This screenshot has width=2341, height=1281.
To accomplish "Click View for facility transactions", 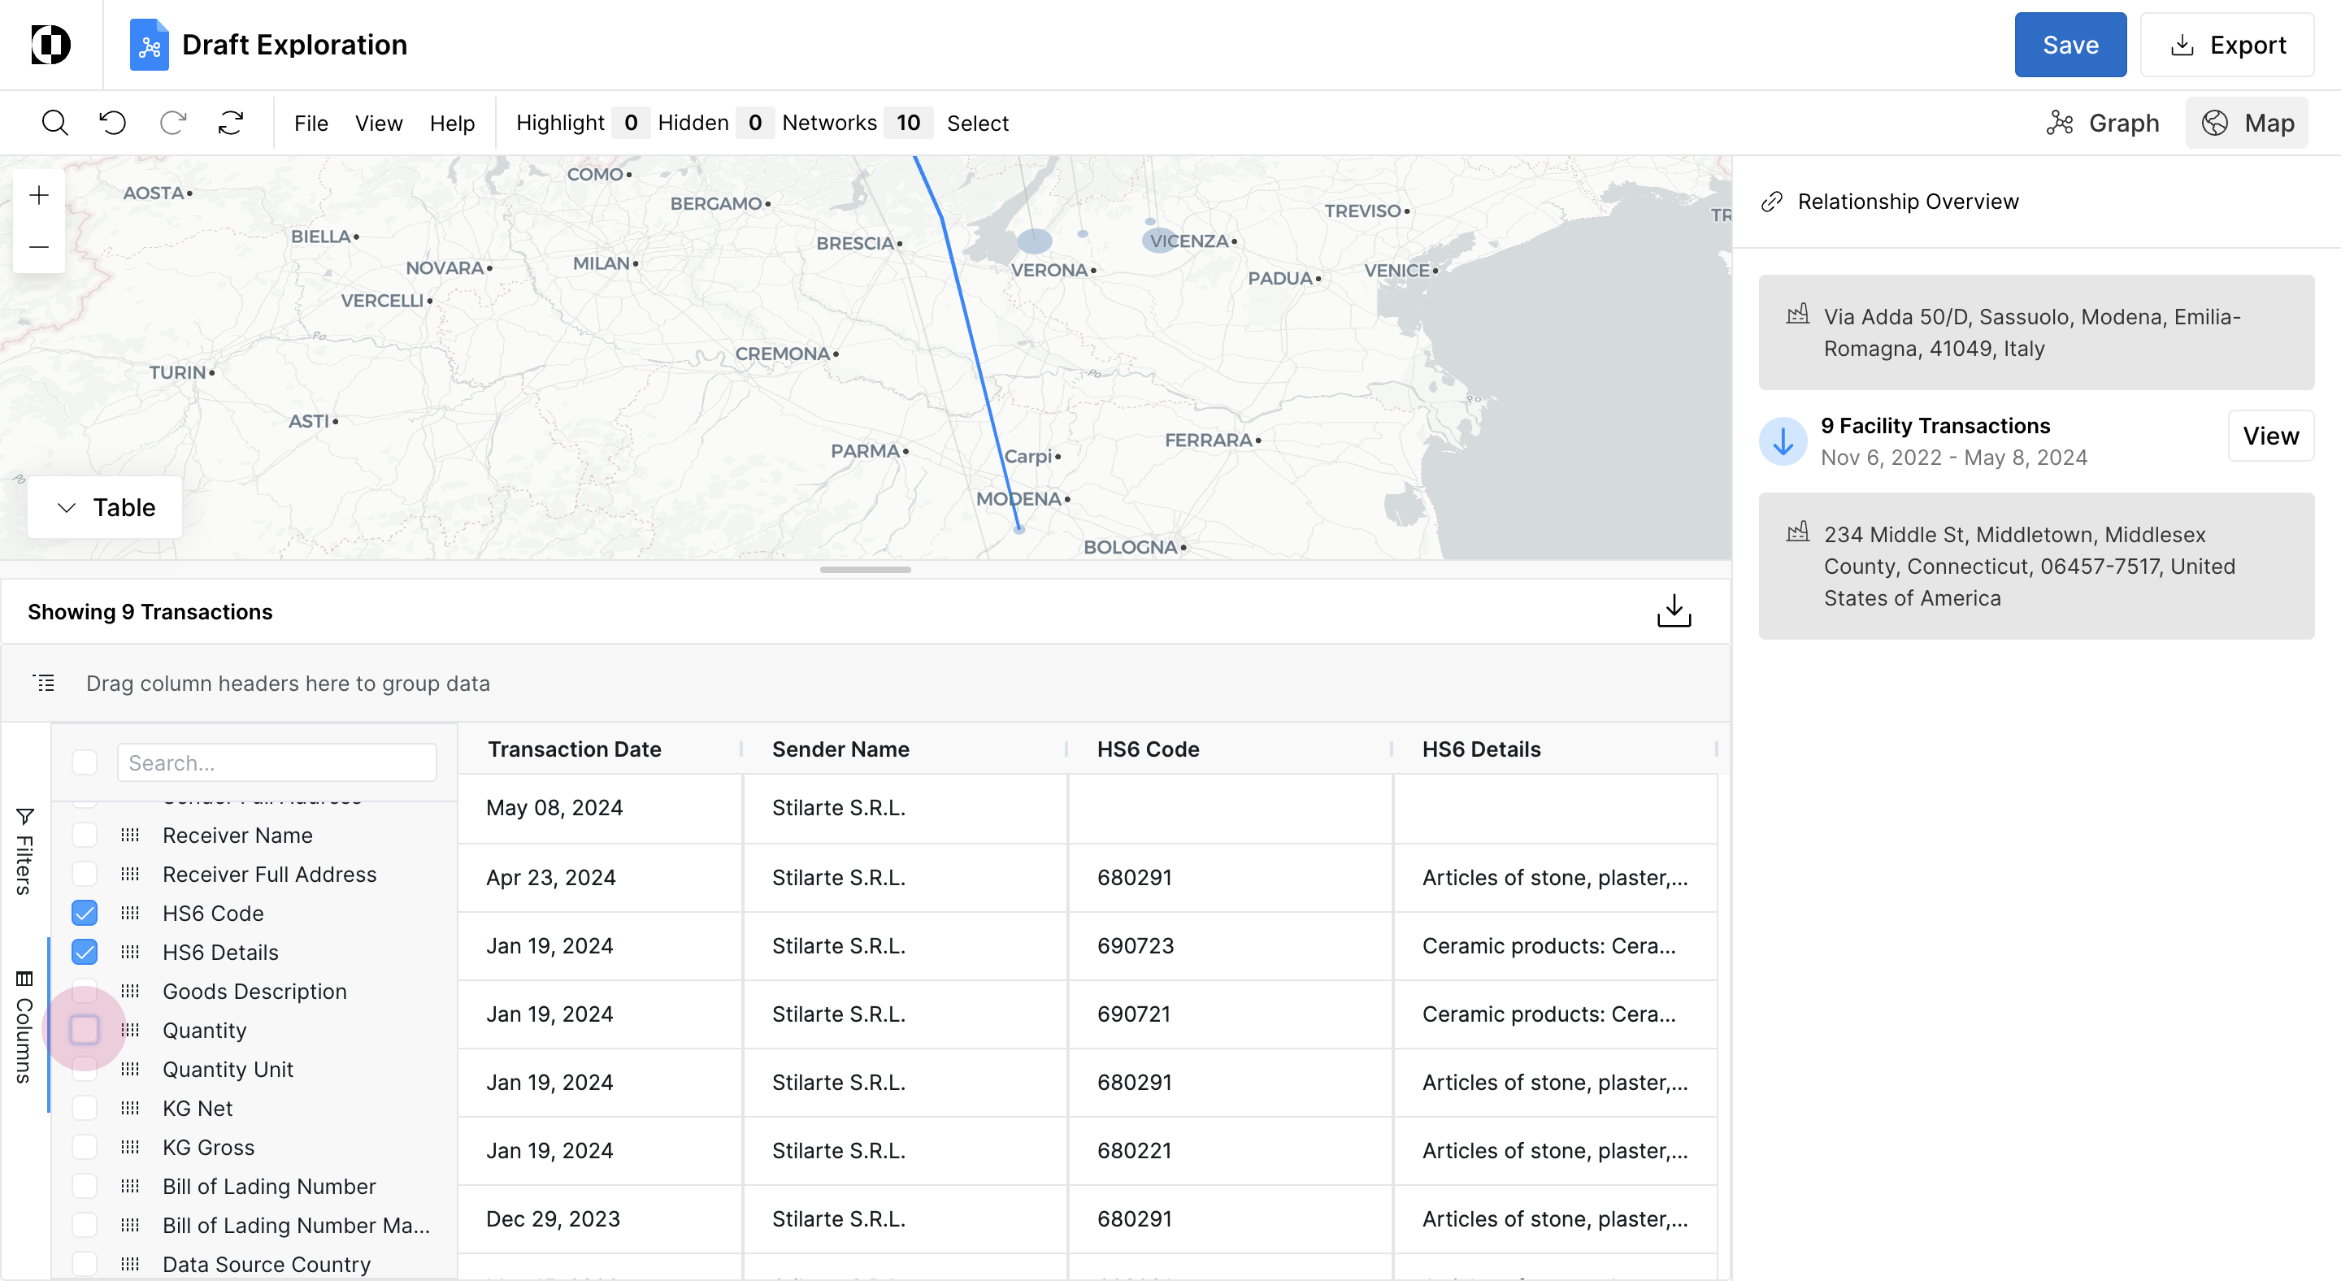I will click(2269, 436).
